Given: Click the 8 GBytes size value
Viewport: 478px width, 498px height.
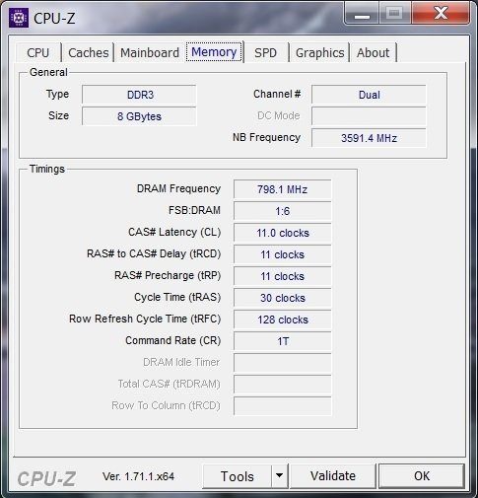Looking at the screenshot, I should pos(139,116).
